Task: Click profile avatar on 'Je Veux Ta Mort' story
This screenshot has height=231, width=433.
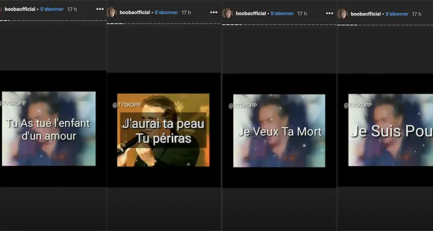Action: coord(227,13)
